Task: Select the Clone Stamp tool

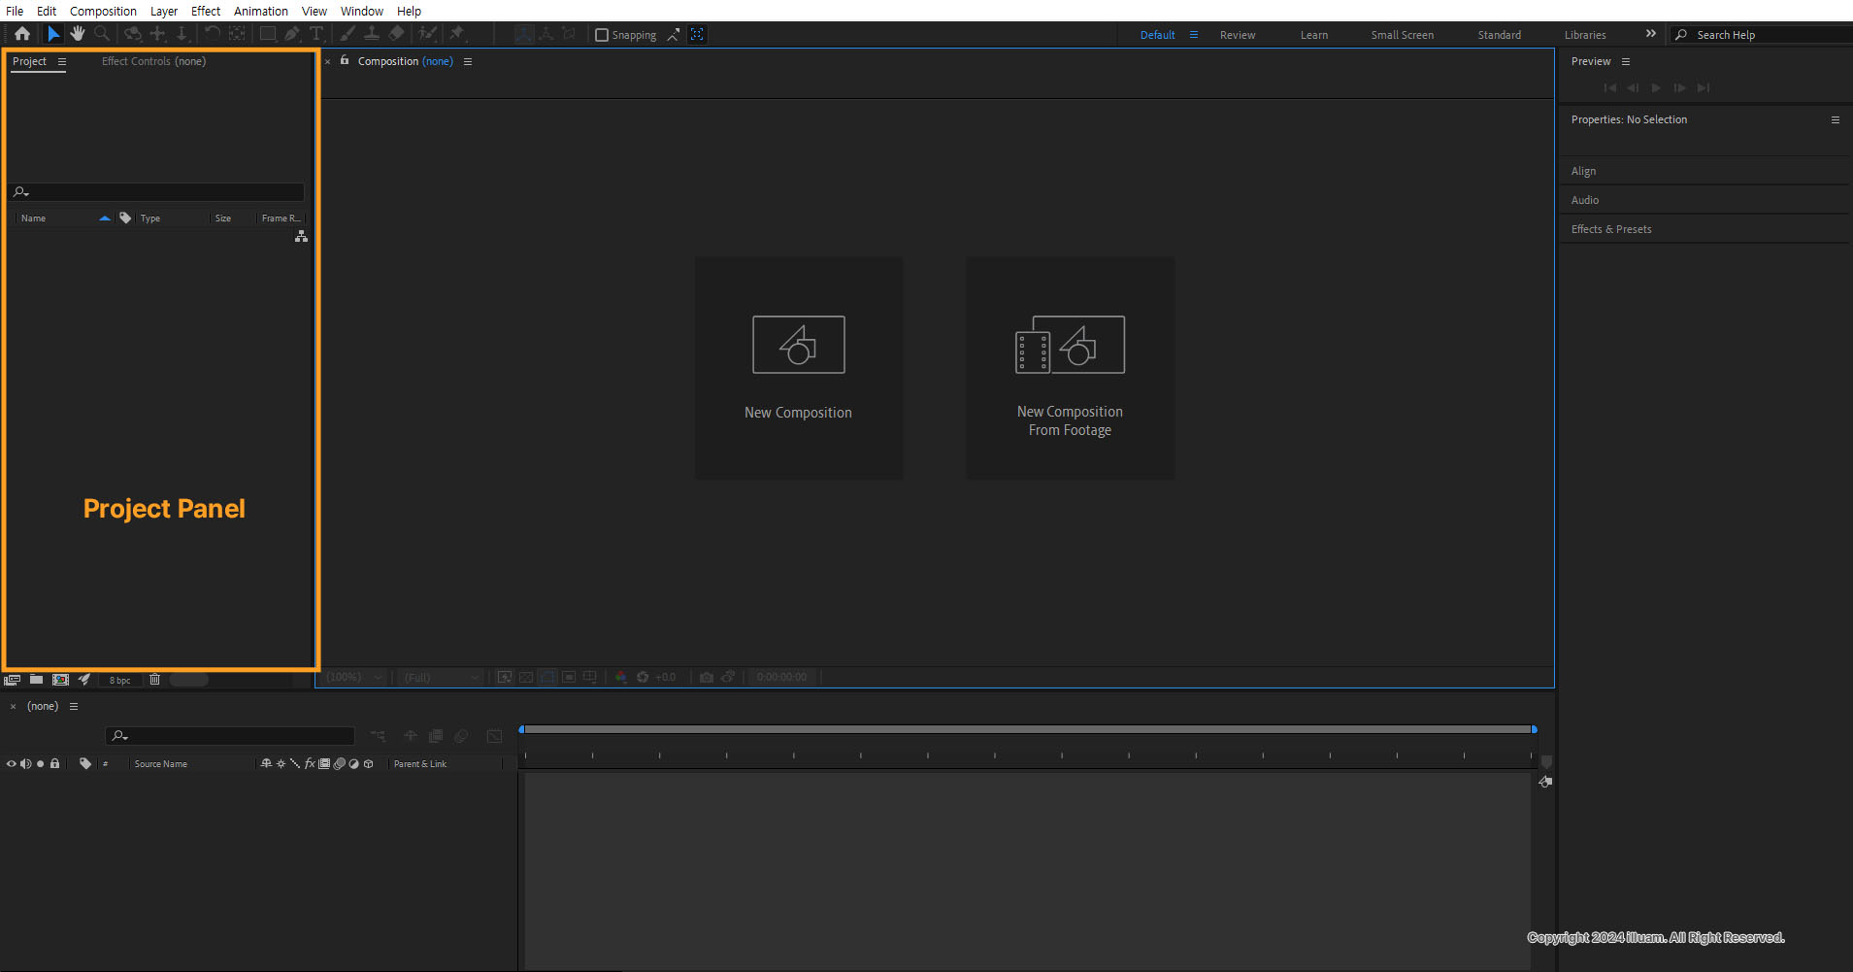Action: coord(372,34)
